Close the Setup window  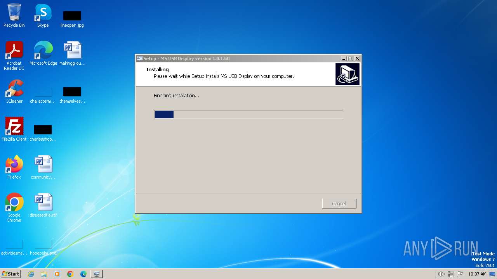pyautogui.click(x=357, y=59)
